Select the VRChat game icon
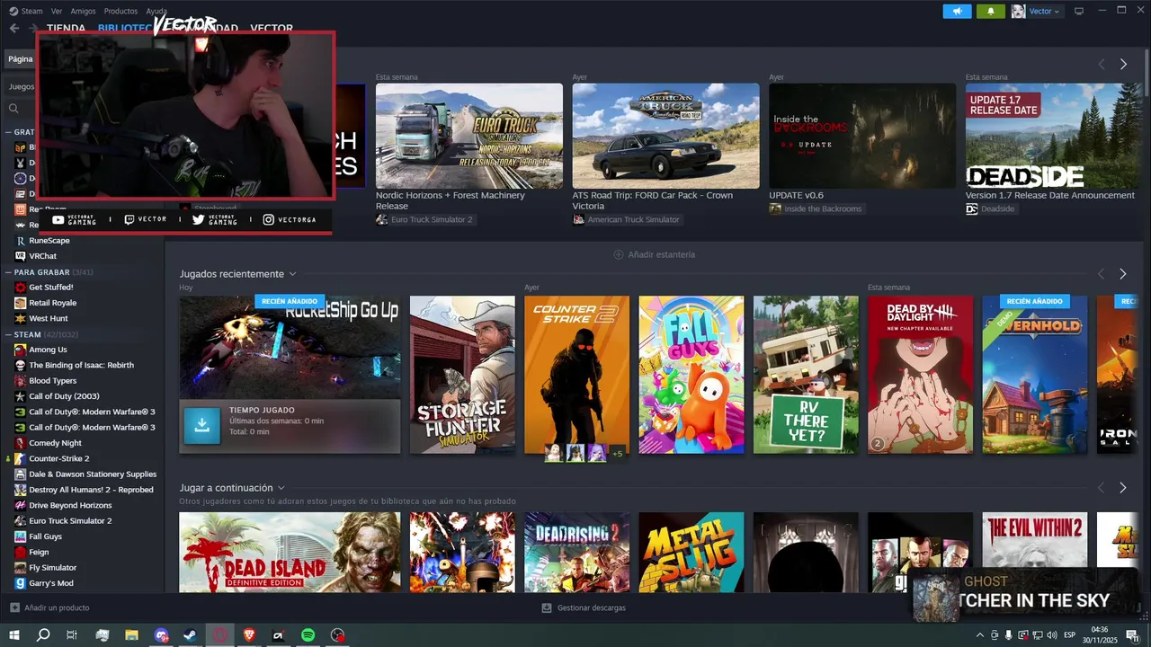 tap(20, 256)
